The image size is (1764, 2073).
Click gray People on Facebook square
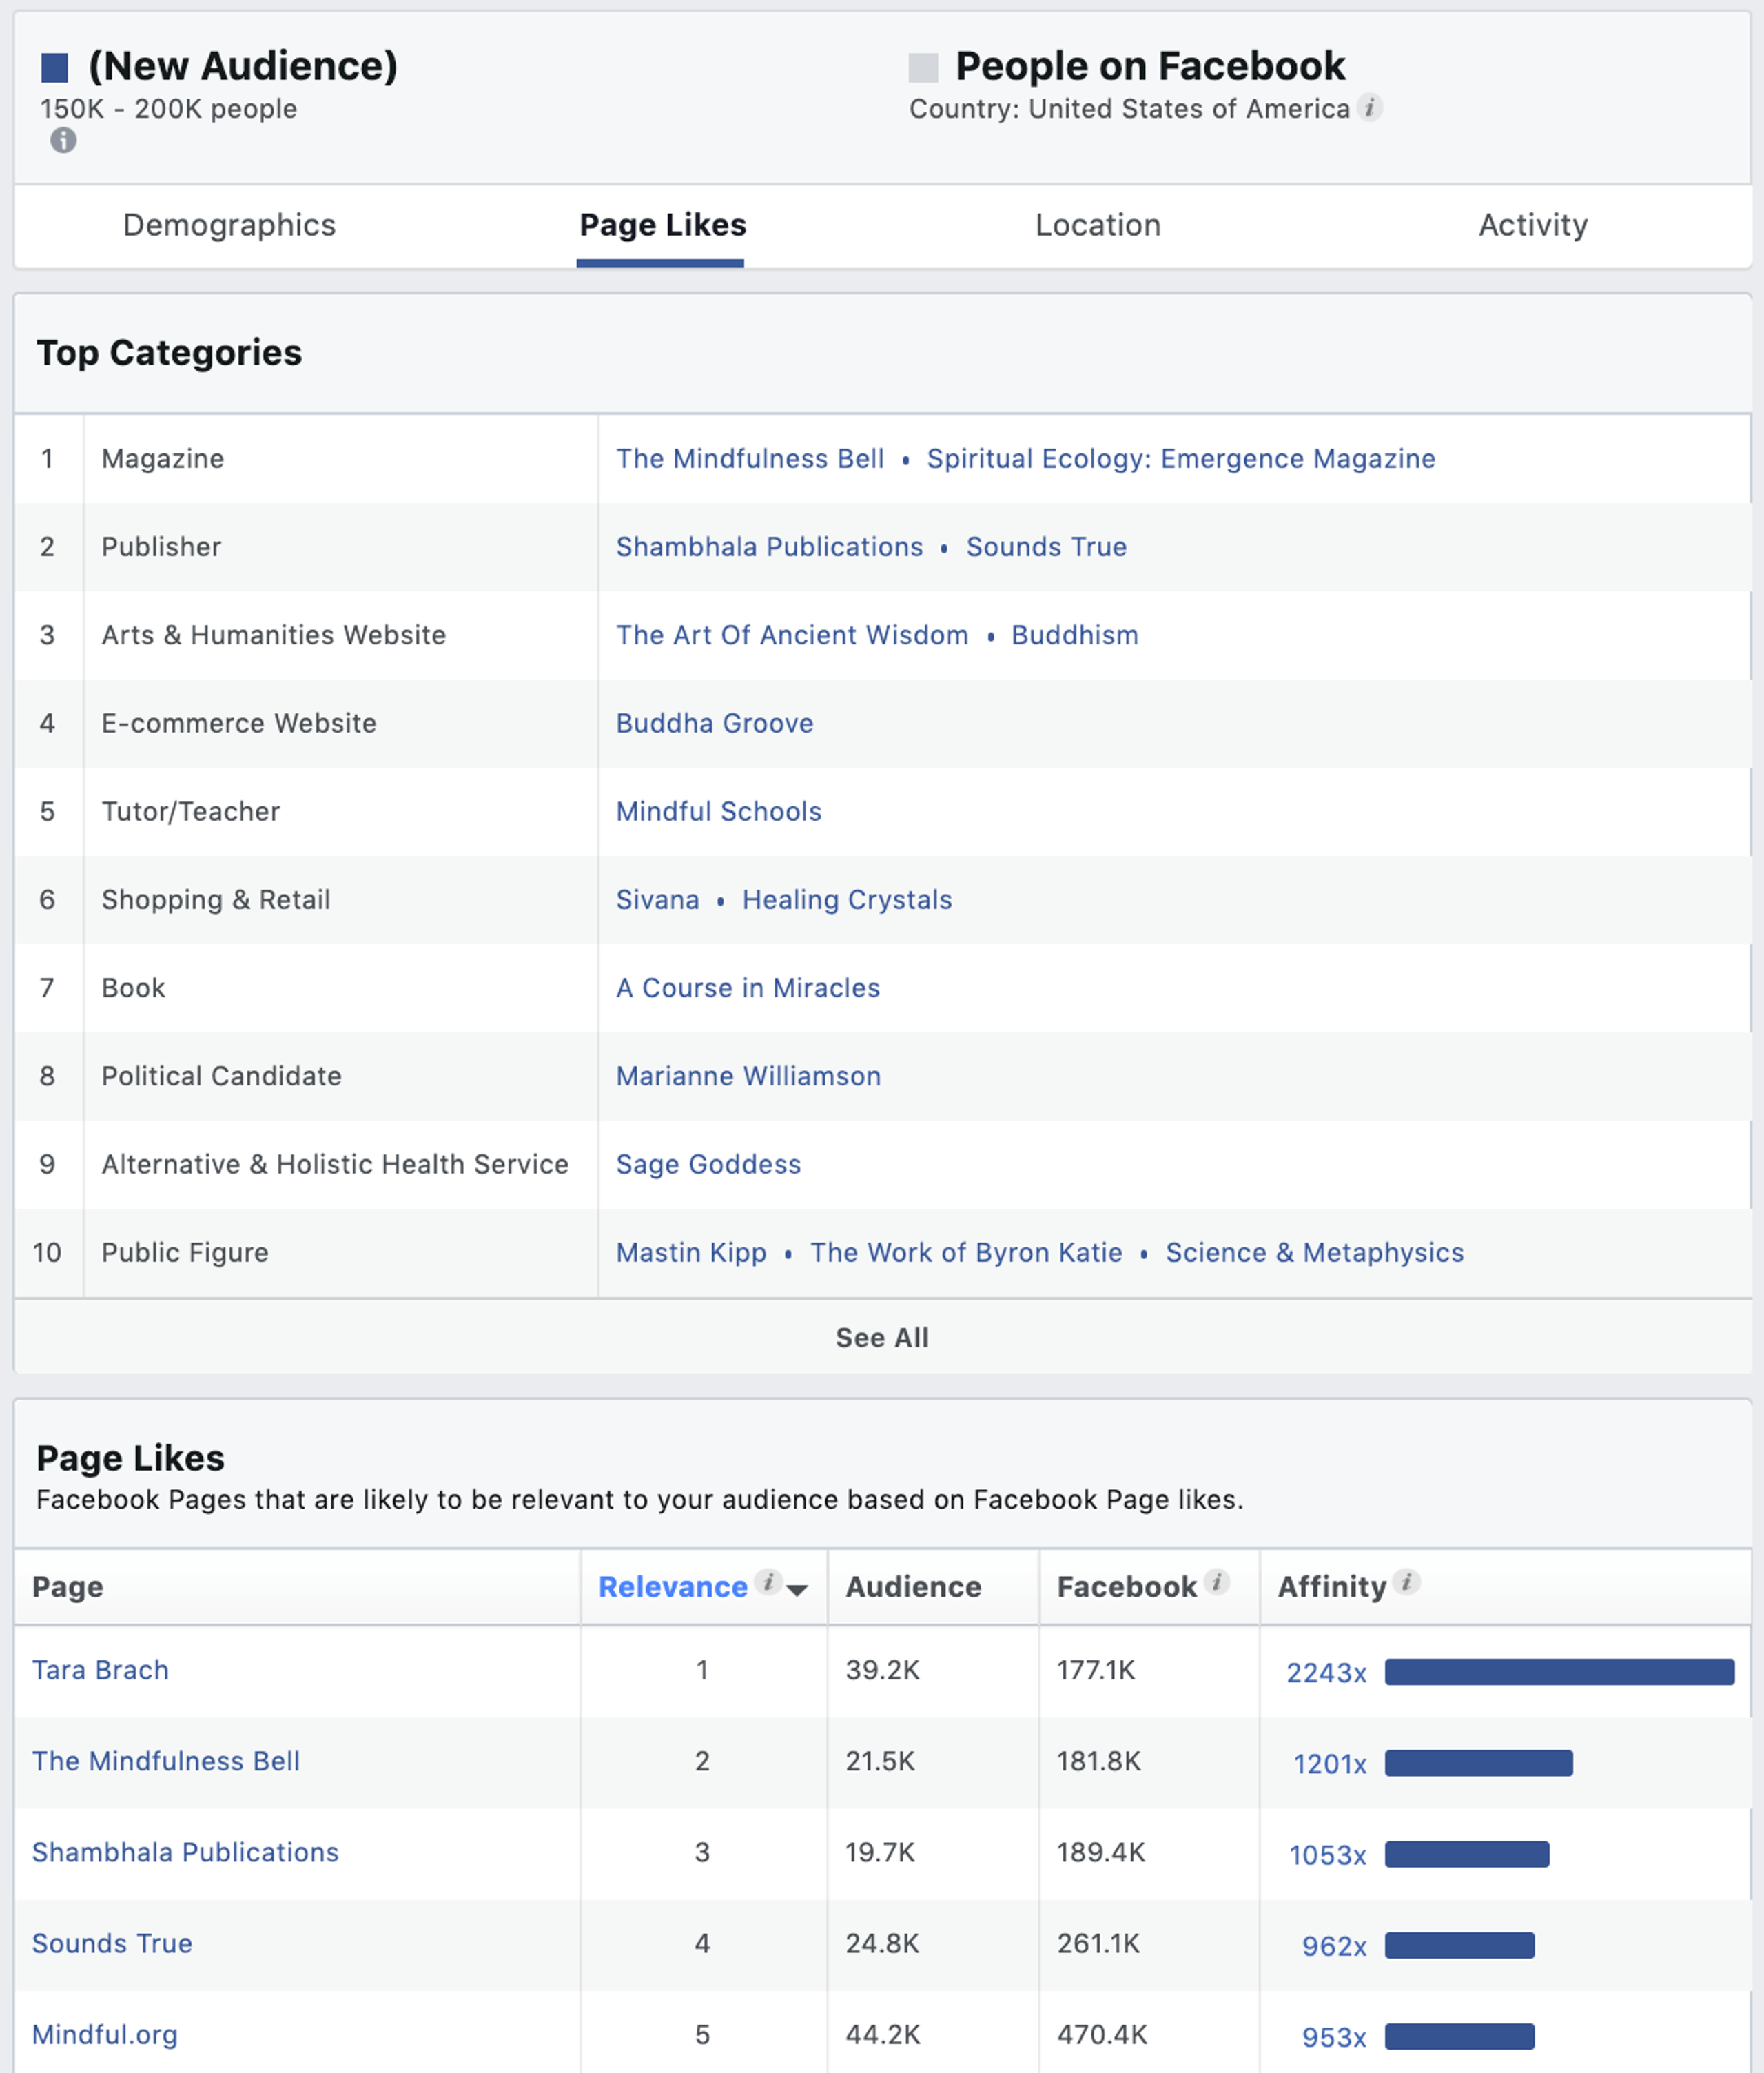922,68
